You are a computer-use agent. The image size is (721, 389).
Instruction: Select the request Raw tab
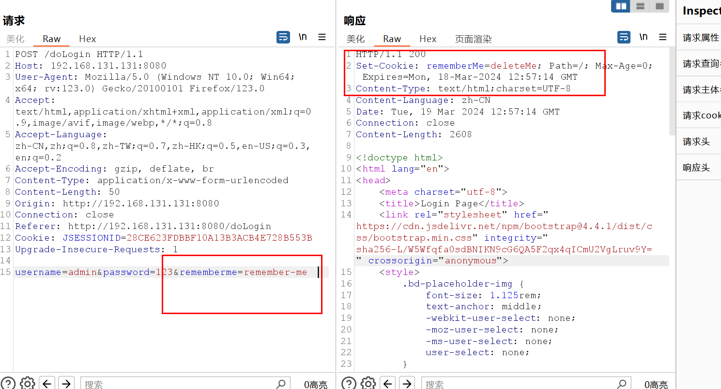click(x=51, y=39)
